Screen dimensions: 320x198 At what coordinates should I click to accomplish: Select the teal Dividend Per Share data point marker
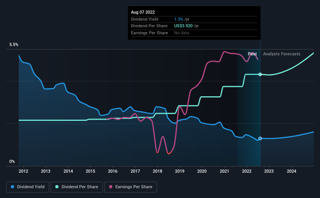pyautogui.click(x=260, y=74)
